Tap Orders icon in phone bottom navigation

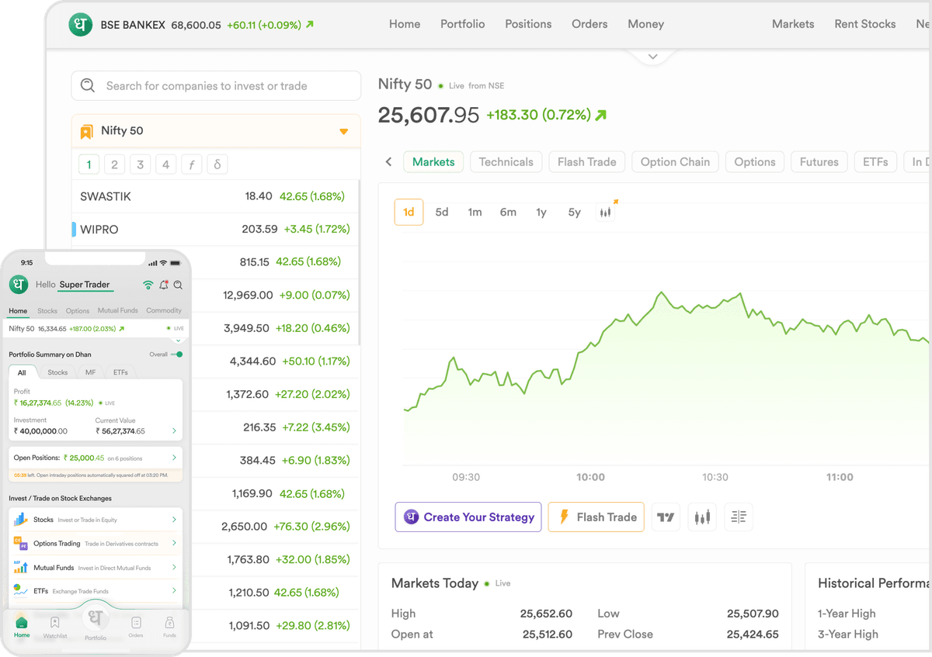click(136, 622)
